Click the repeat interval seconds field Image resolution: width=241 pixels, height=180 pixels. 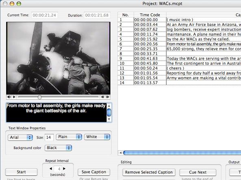point(58,169)
